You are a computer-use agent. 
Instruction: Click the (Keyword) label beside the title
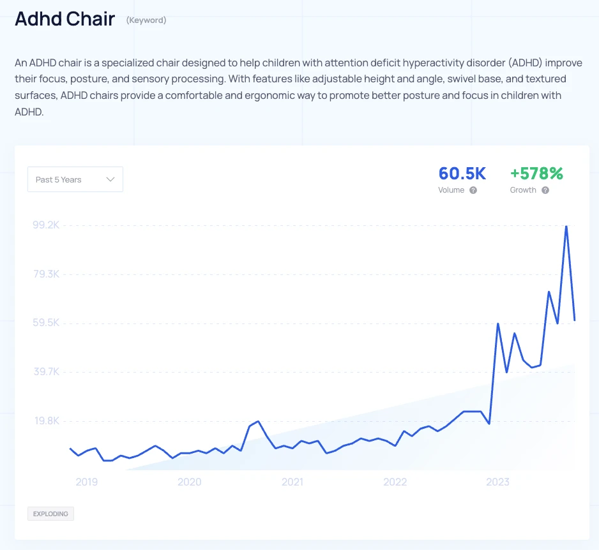tap(146, 20)
